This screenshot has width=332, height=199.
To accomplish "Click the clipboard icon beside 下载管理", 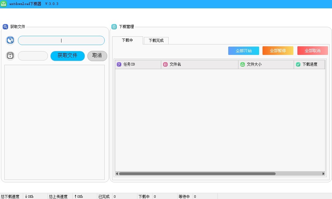I will point(114,27).
